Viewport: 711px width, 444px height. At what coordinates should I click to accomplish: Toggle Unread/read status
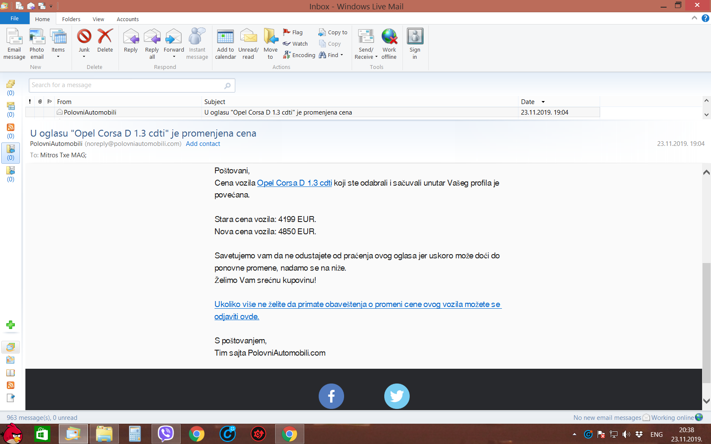[x=248, y=44]
